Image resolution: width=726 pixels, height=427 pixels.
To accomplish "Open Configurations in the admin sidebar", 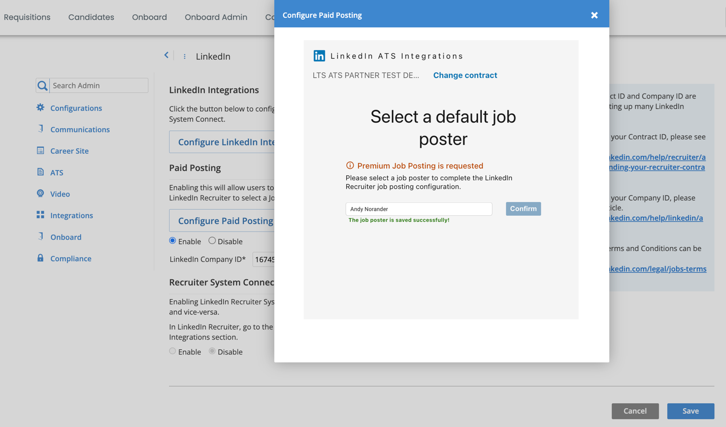I will [x=76, y=108].
